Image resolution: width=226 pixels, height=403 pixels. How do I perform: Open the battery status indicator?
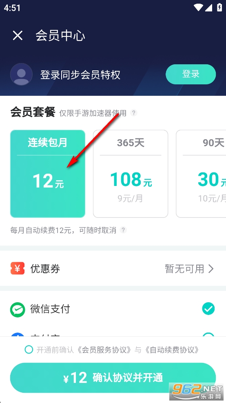click(219, 7)
